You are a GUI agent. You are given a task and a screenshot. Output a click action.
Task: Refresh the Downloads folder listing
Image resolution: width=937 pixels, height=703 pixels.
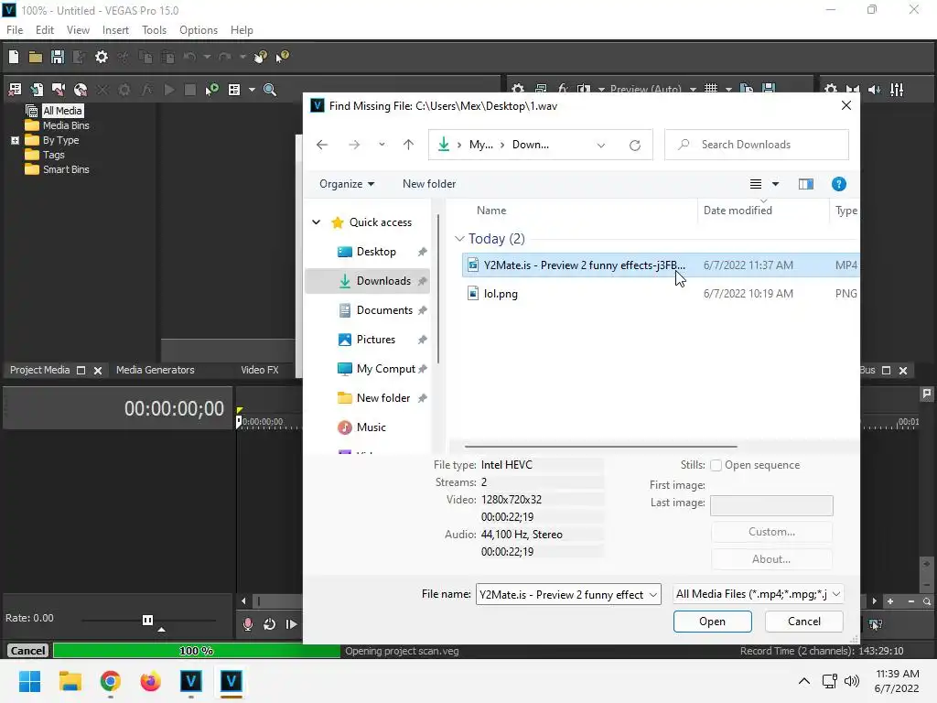point(635,145)
